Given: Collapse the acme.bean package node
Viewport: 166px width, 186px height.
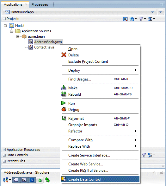Looking at the screenshot, I should pyautogui.click(x=18, y=36).
